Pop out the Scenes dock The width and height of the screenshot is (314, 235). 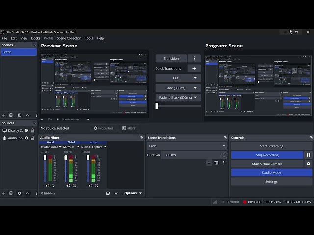[x=34, y=45]
